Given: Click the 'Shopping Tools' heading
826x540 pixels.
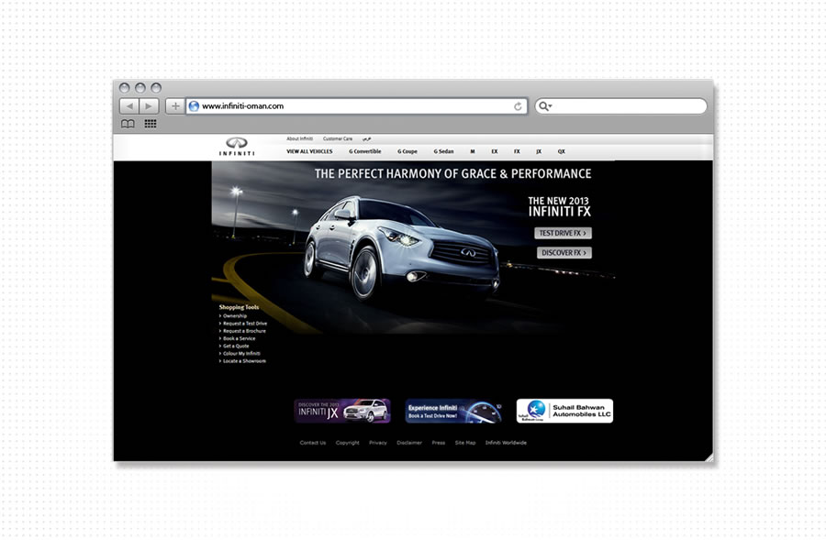Looking at the screenshot, I should click(240, 307).
